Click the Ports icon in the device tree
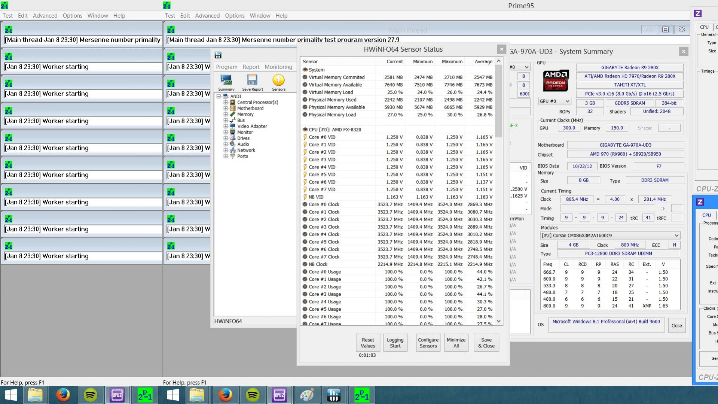 [x=233, y=156]
